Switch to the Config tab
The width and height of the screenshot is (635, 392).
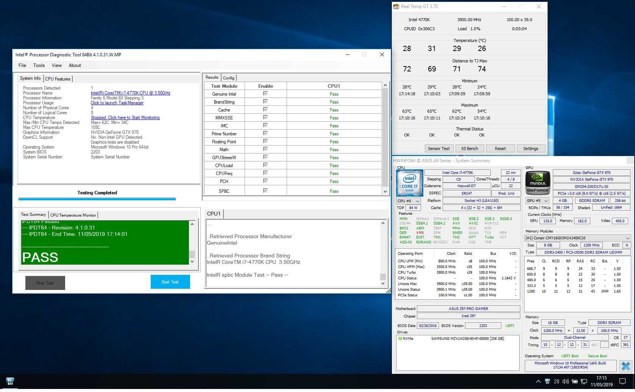(x=228, y=78)
